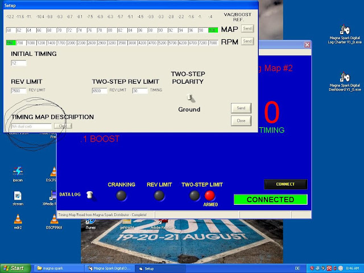Click the Close button in Setup
Viewport: 364px width, 273px height.
coord(241,121)
